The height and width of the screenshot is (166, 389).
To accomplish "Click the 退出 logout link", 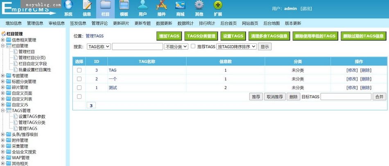I will [x=306, y=9].
